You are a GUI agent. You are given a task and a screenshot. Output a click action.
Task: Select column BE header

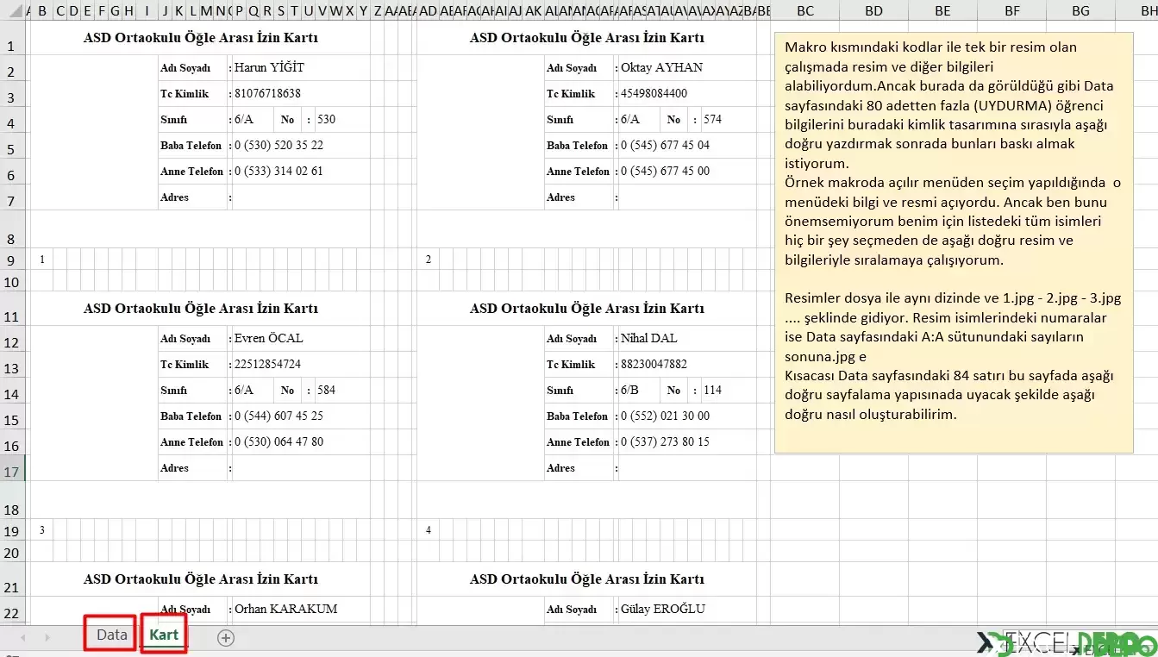[942, 11]
